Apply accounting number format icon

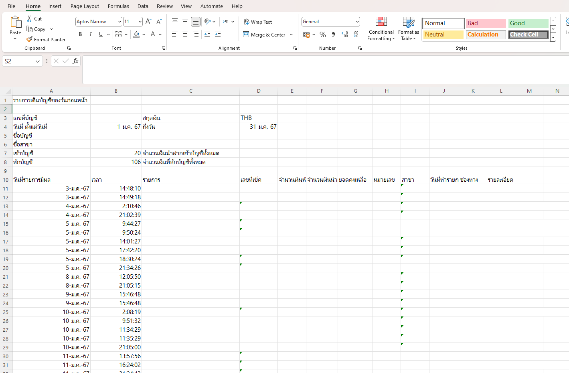coord(306,35)
